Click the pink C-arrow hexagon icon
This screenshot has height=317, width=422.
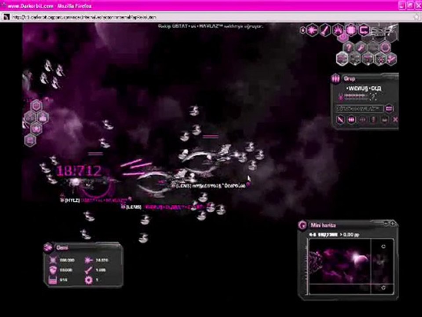tap(364, 30)
